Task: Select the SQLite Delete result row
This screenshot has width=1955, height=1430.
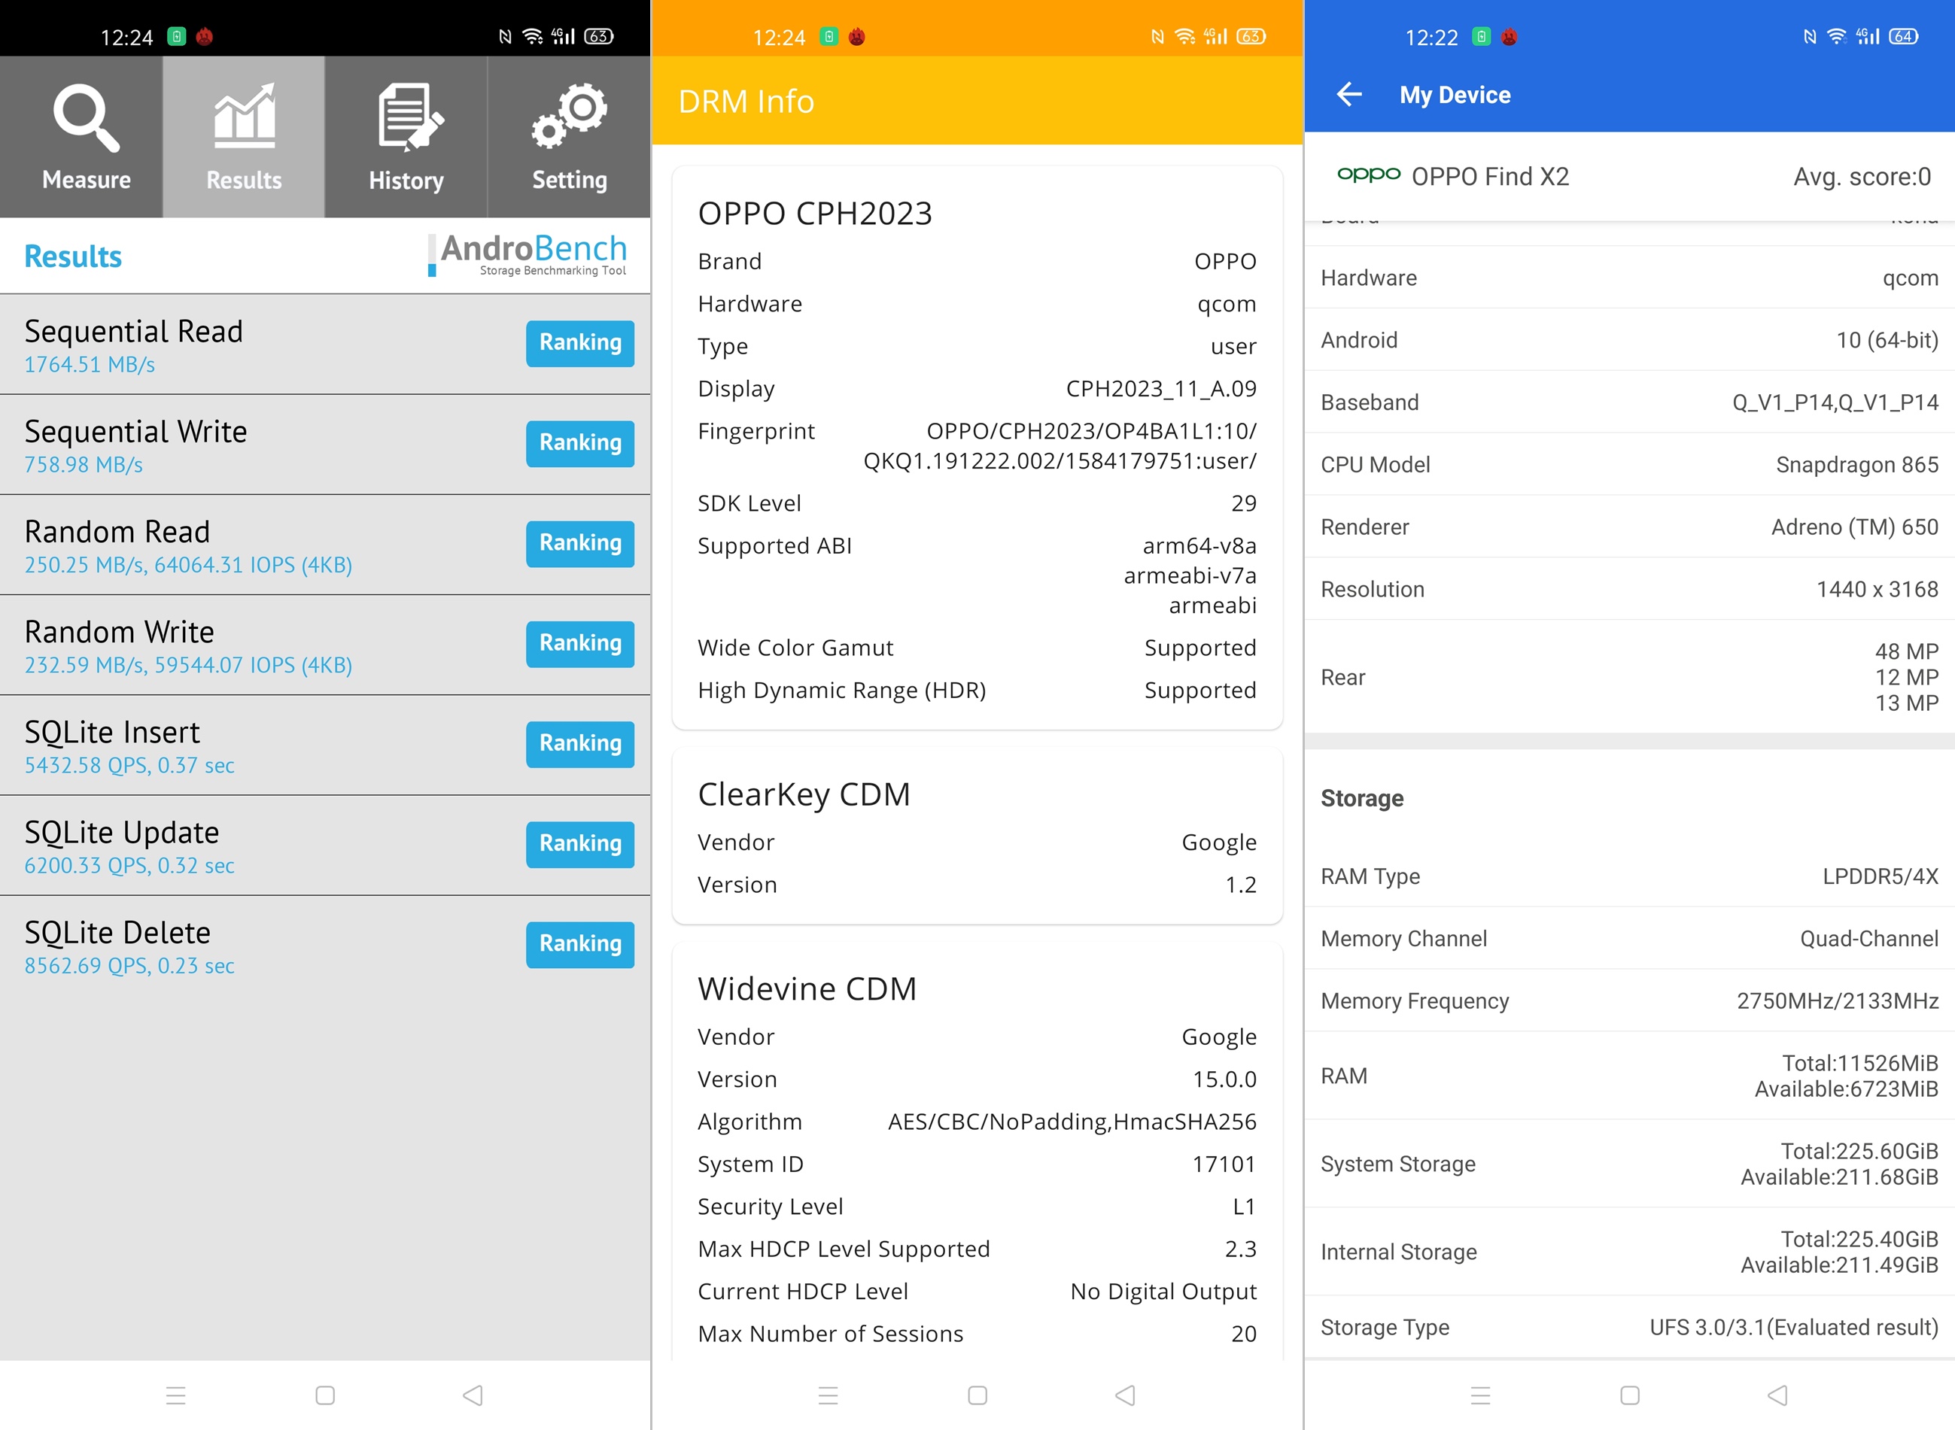Action: click(324, 946)
